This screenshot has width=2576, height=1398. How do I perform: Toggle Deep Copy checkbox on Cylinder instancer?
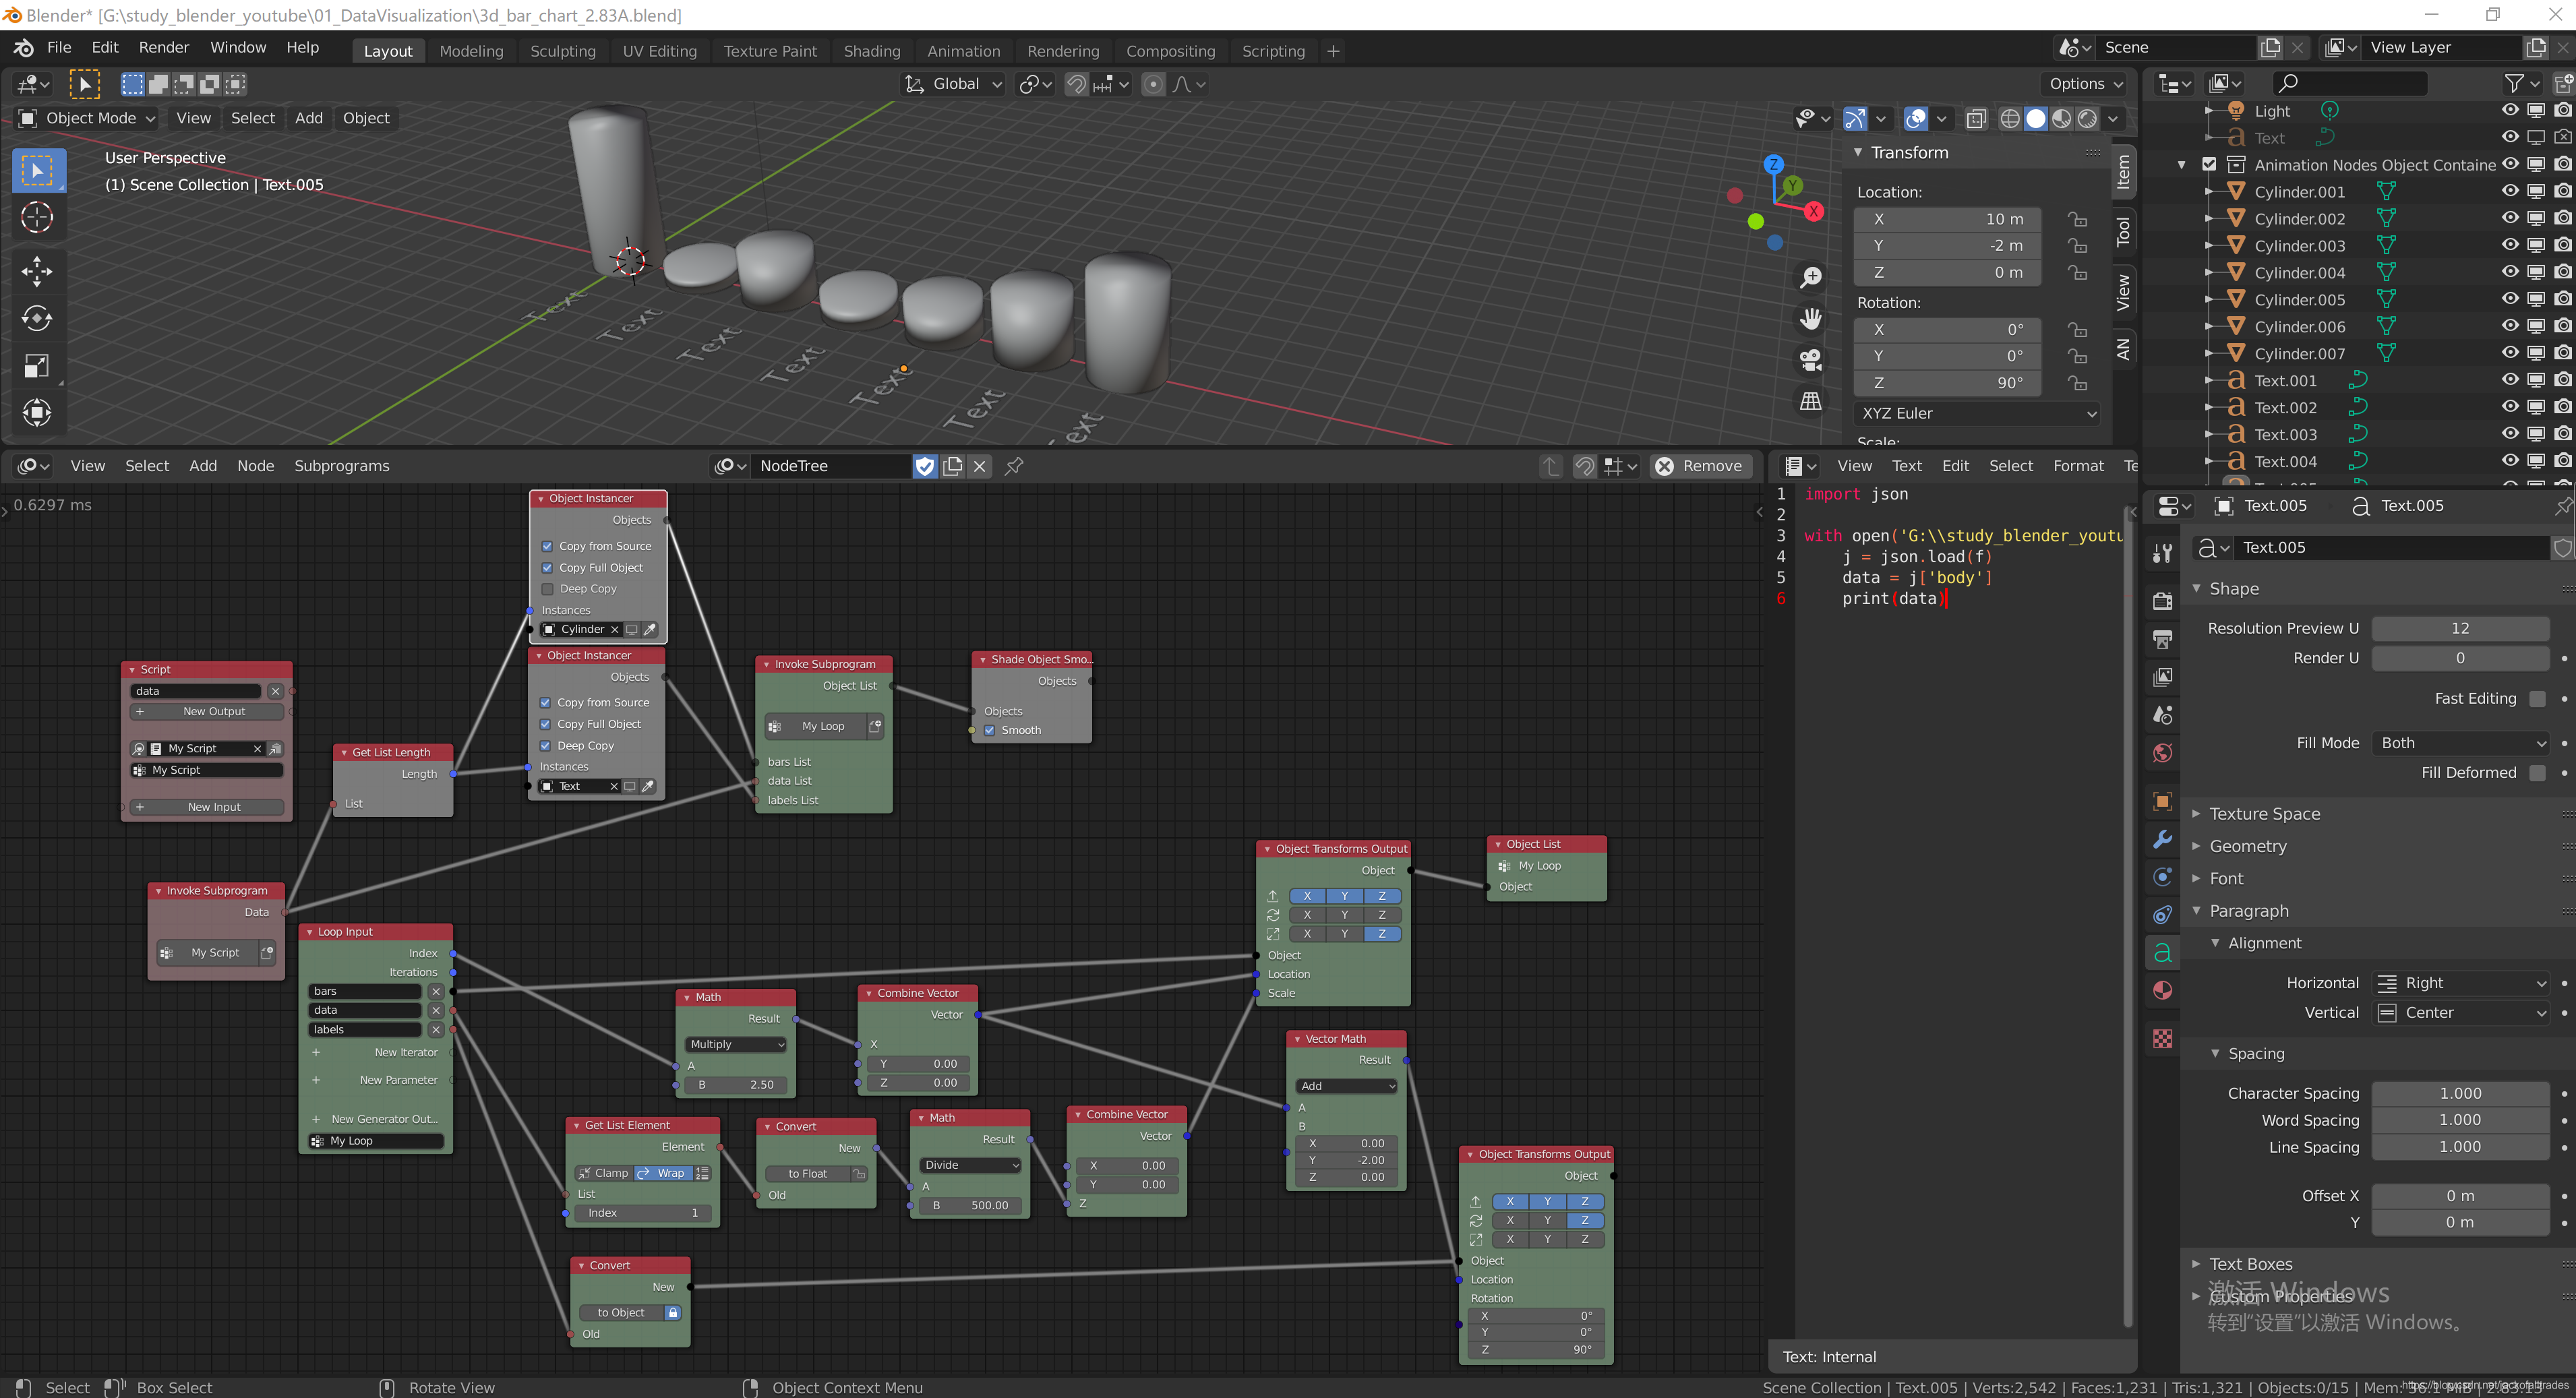point(547,589)
